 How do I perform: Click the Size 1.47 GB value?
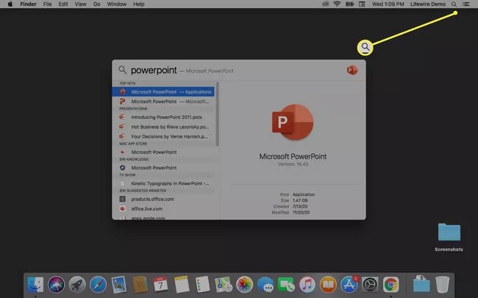[300, 200]
